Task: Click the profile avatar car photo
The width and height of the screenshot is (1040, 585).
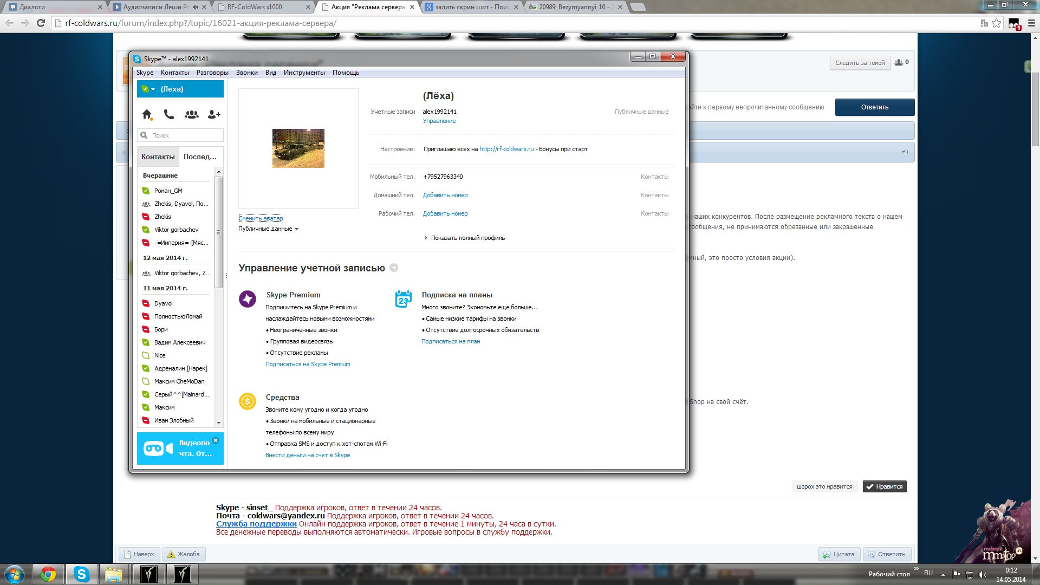Action: (298, 148)
